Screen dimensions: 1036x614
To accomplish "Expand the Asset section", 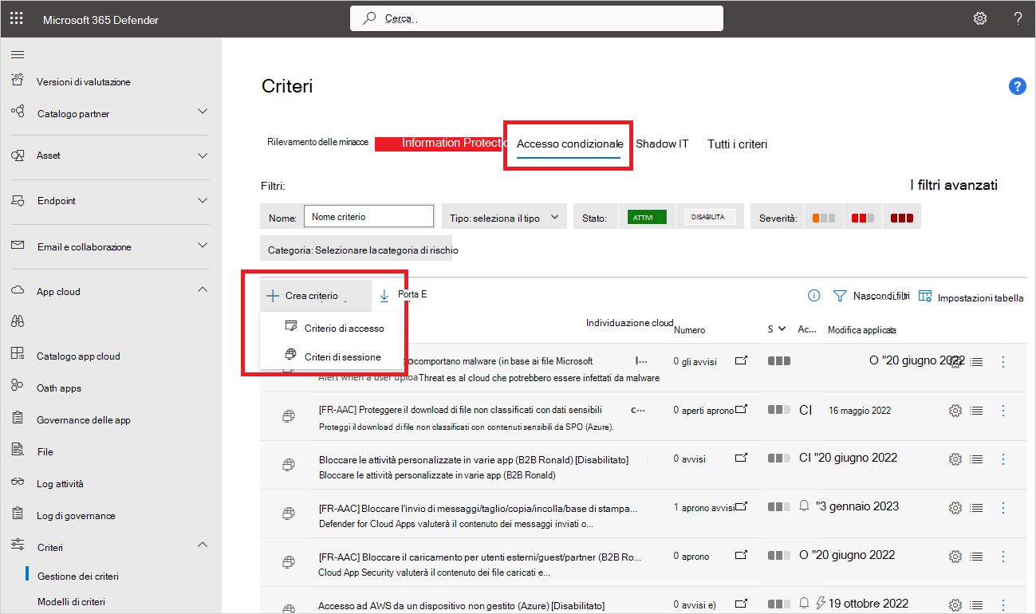I will coord(203,155).
